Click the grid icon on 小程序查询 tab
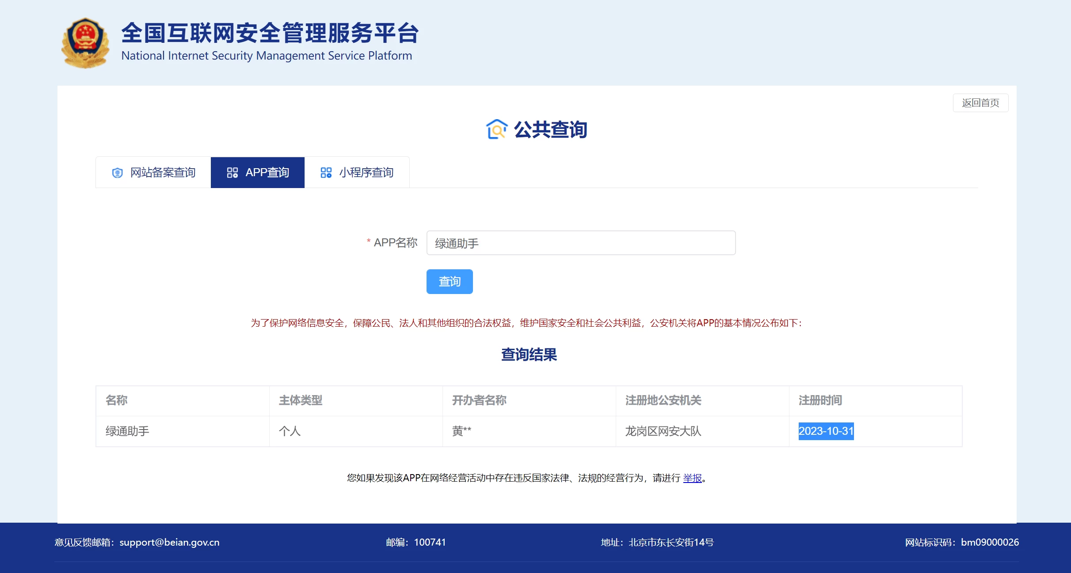 326,173
